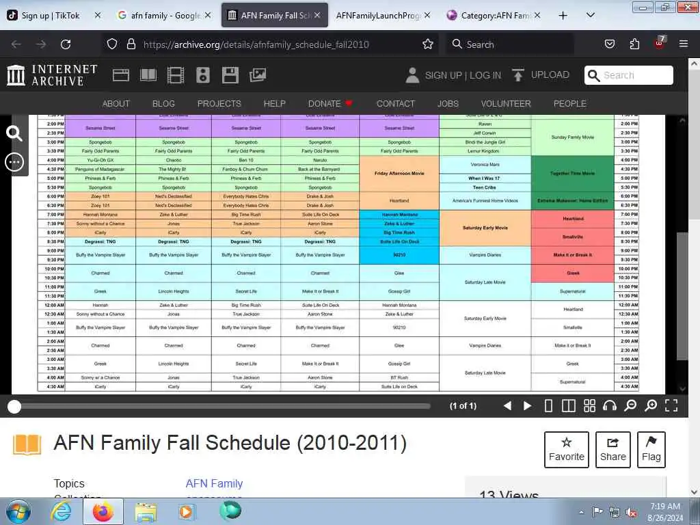Click the Favorite button

(x=567, y=450)
